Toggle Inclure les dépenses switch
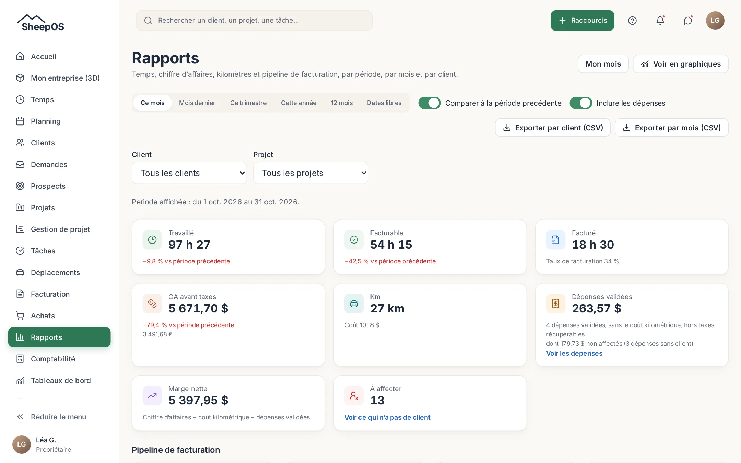Image resolution: width=741 pixels, height=463 pixels. pyautogui.click(x=581, y=103)
